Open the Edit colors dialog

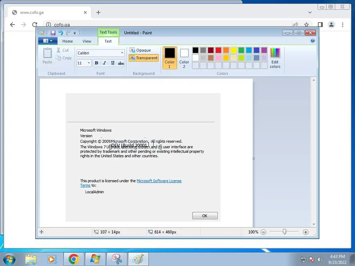click(275, 58)
